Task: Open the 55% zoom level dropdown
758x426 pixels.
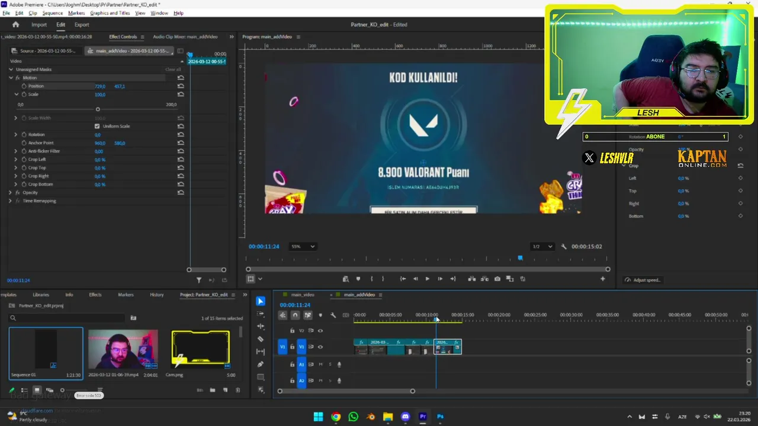Action: pos(303,247)
